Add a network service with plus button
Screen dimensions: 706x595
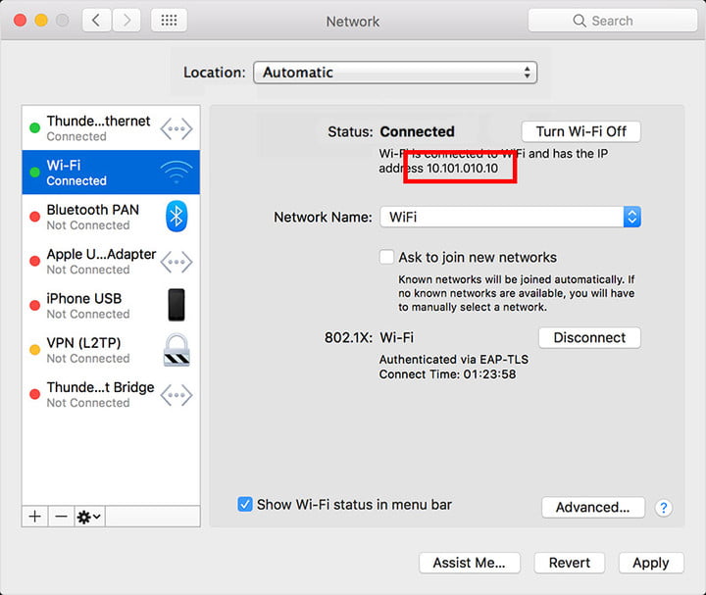point(35,517)
